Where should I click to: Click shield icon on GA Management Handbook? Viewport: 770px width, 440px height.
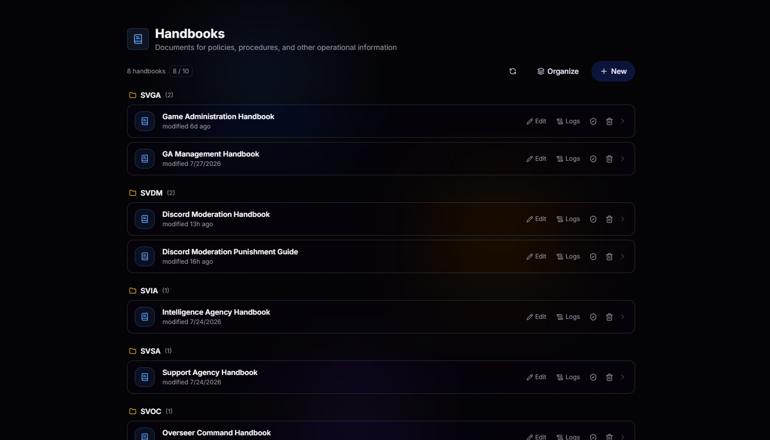click(x=593, y=159)
